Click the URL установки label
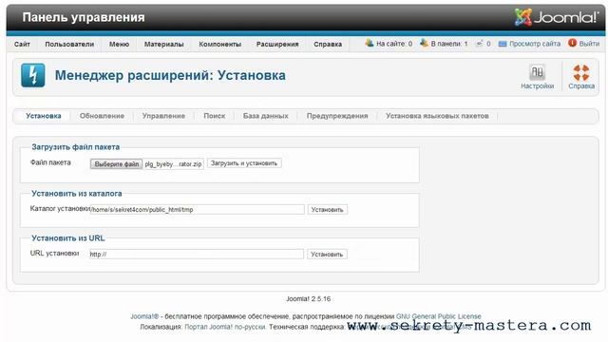Image resolution: width=608 pixels, height=342 pixels. tap(55, 254)
